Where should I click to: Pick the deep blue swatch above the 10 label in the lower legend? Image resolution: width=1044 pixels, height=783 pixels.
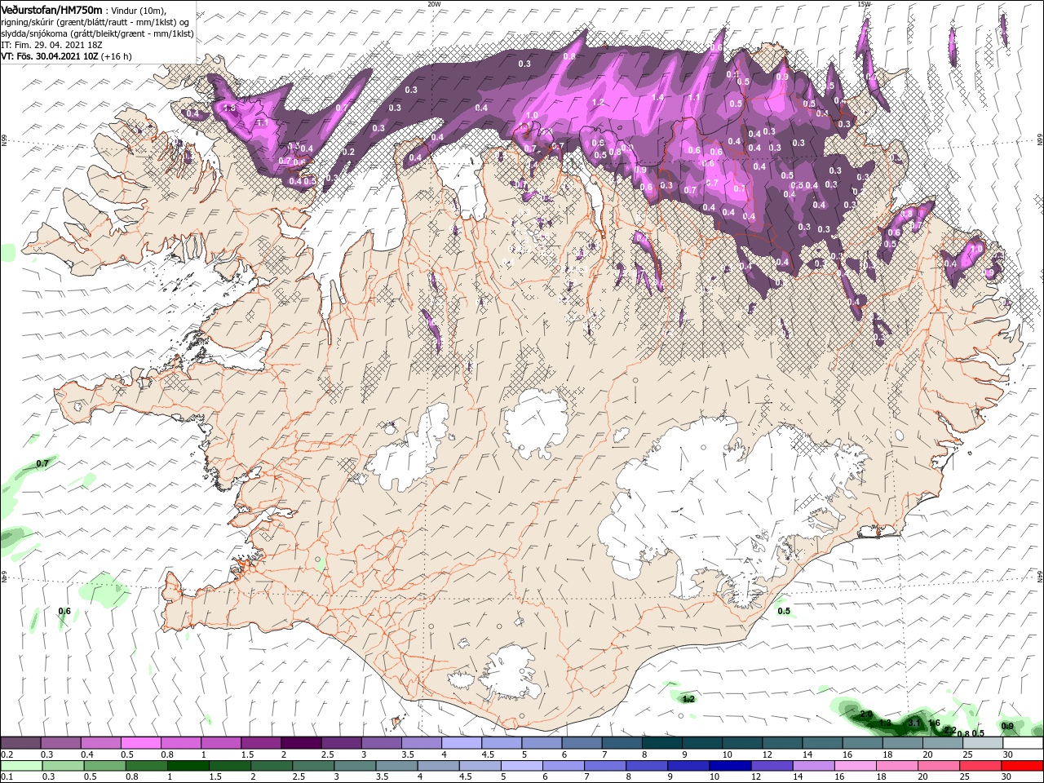(729, 766)
